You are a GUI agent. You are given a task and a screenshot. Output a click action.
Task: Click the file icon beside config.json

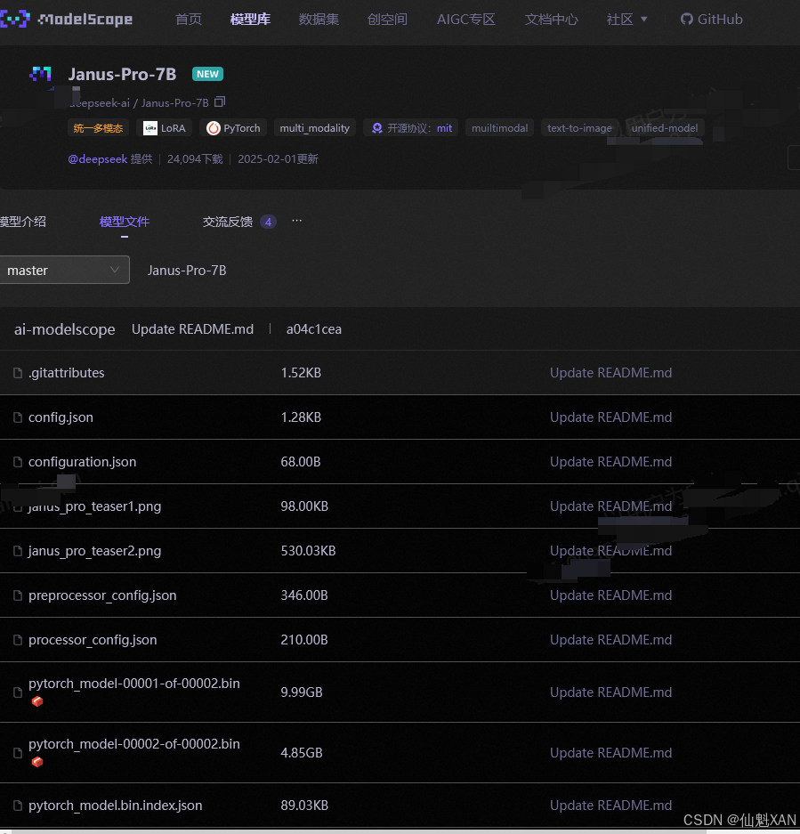(18, 417)
